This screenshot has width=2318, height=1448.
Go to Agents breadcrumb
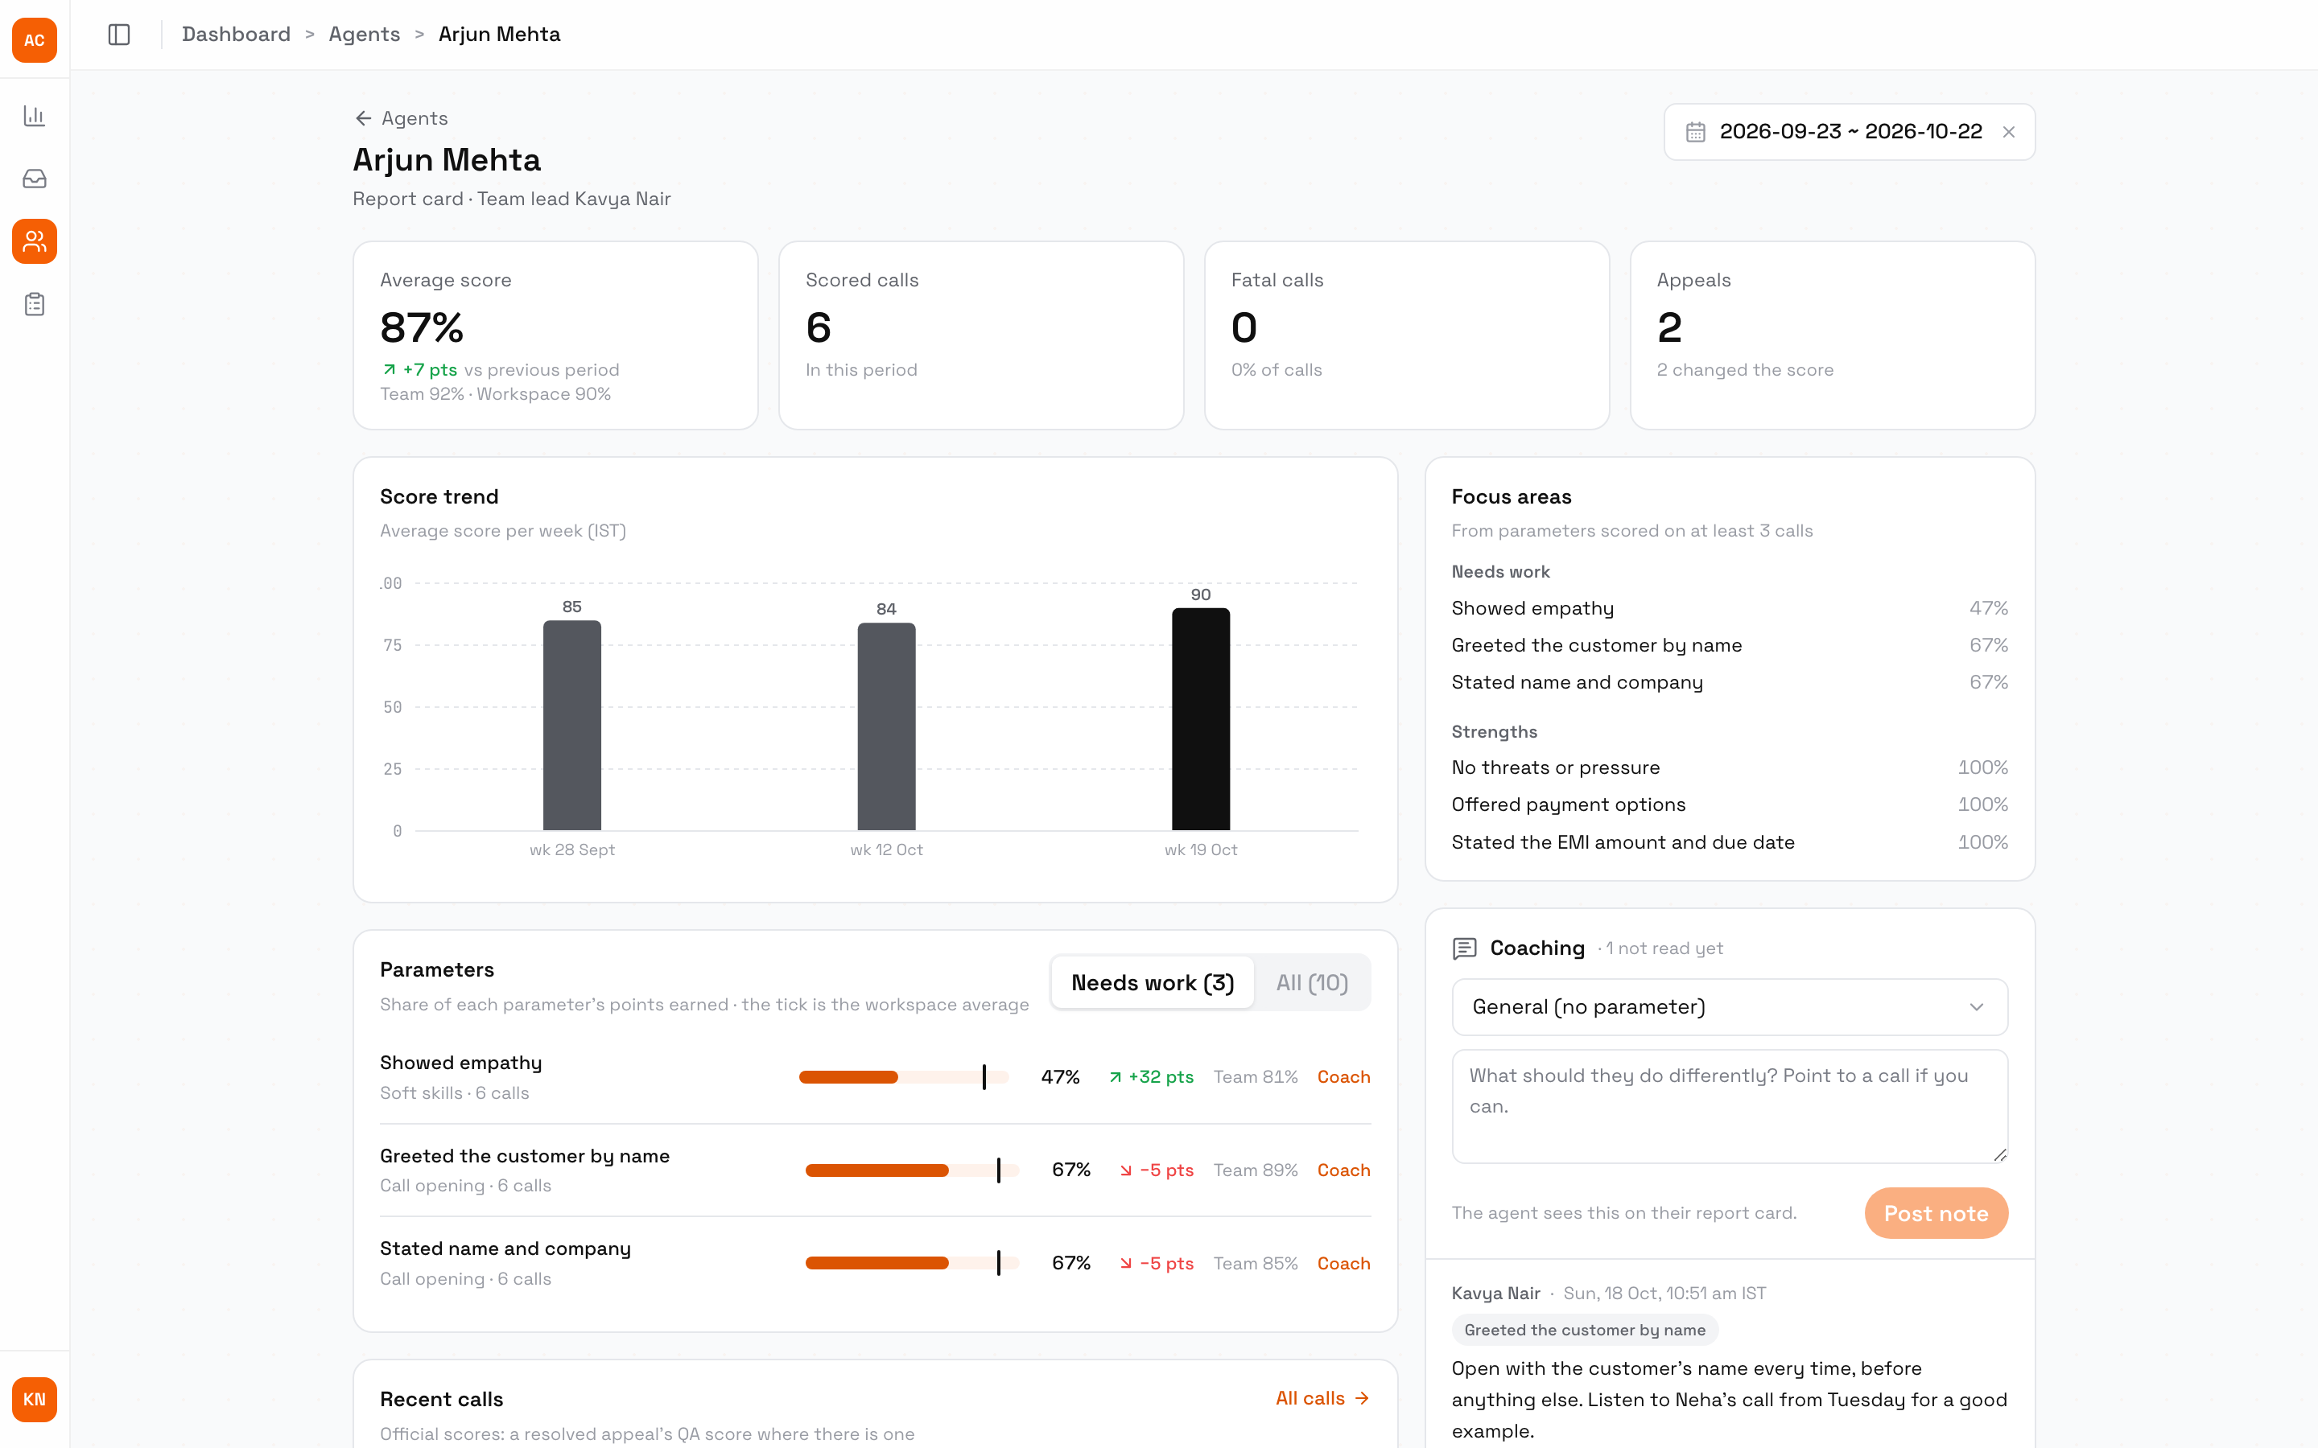(x=364, y=35)
